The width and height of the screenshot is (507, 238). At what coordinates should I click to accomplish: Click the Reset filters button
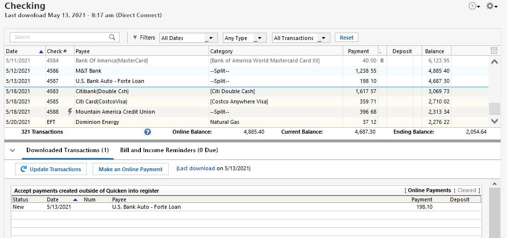tap(346, 38)
